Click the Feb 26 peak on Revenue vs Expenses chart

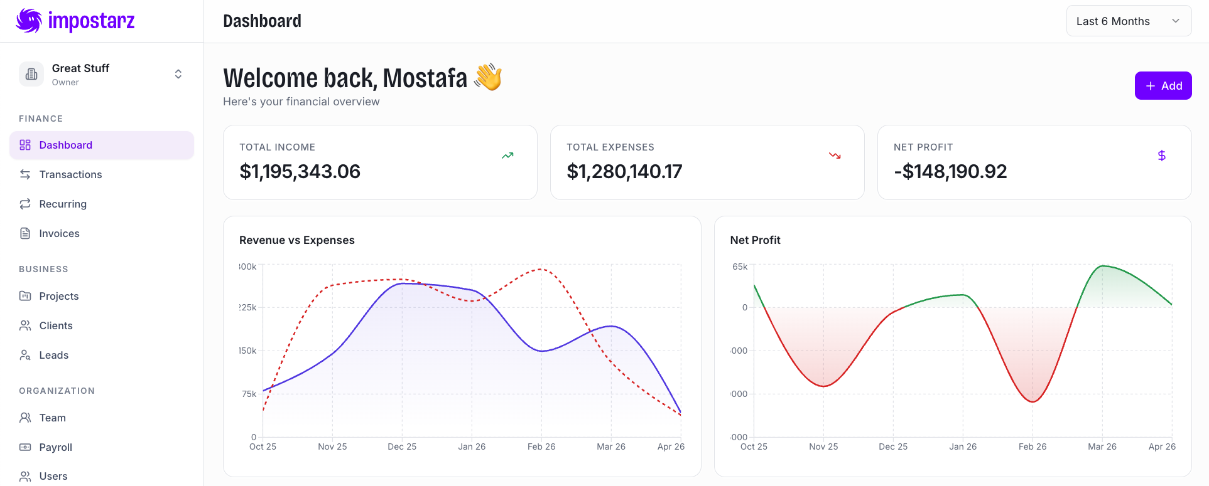point(541,270)
